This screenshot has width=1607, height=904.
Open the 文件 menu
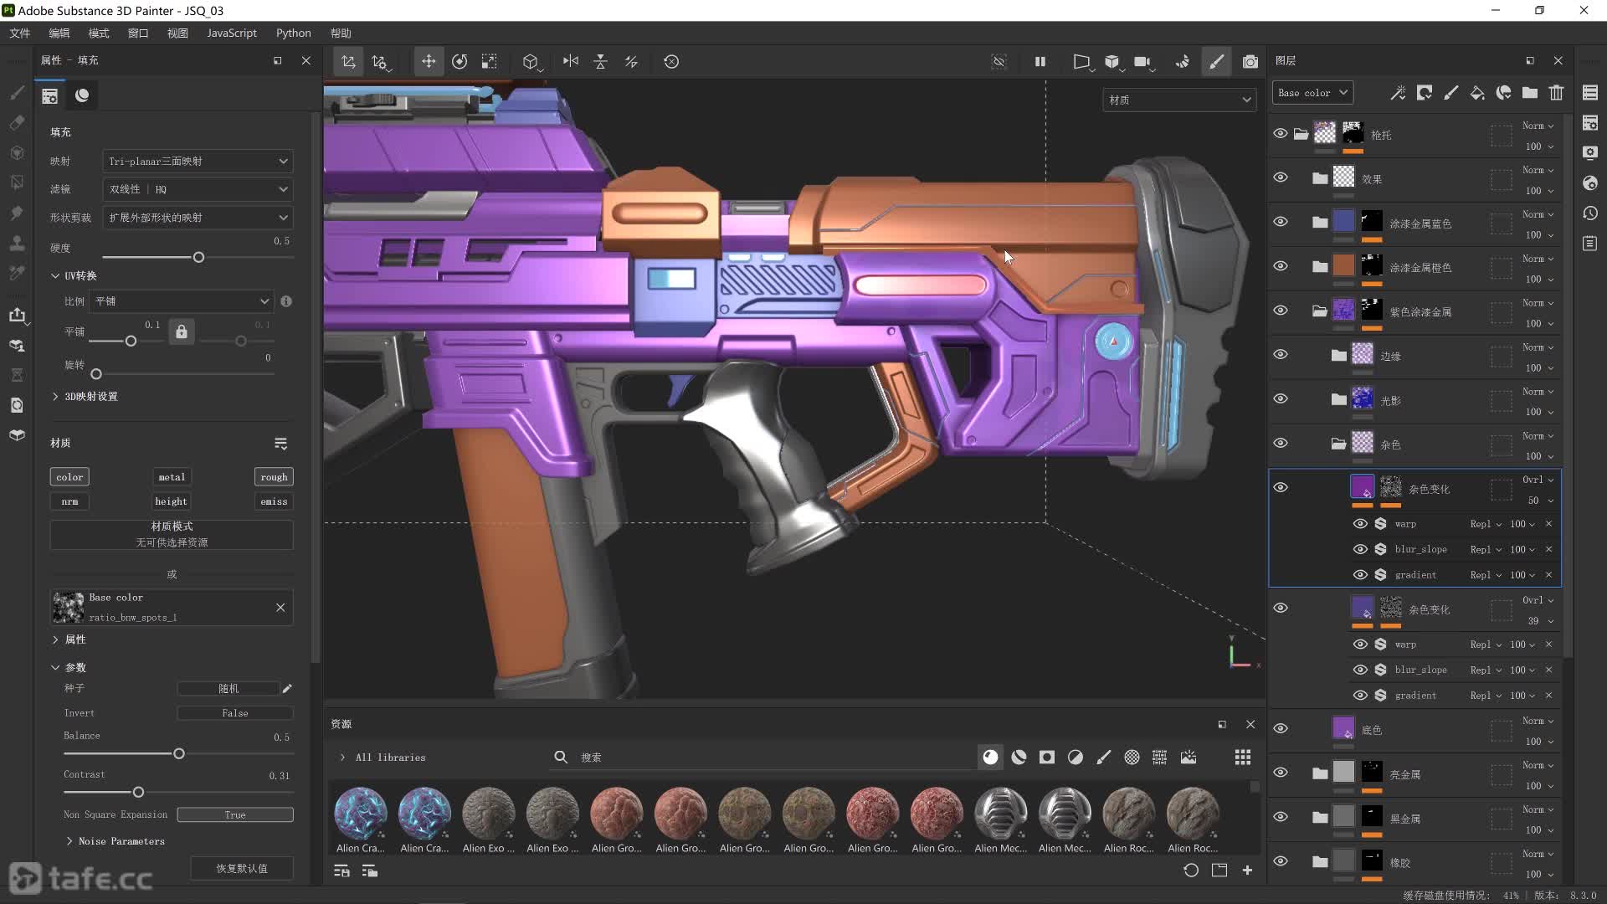20,33
